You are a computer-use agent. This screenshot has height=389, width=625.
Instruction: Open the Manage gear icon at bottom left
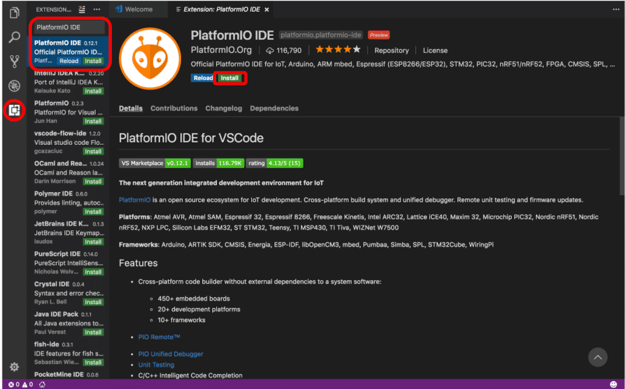(15, 367)
